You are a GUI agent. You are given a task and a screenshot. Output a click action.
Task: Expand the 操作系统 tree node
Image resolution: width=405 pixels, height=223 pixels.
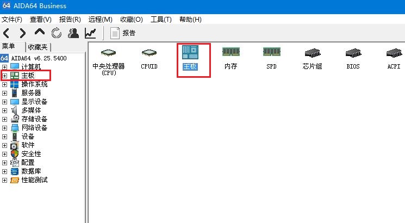pos(4,84)
